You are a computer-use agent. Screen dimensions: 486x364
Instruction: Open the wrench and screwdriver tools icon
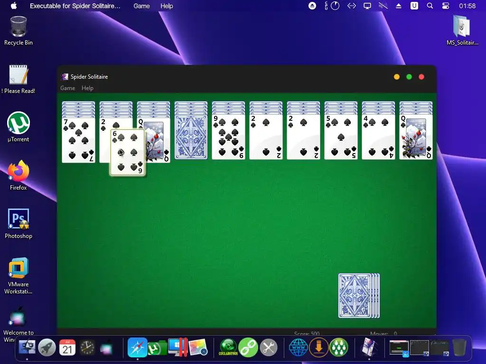(x=269, y=348)
